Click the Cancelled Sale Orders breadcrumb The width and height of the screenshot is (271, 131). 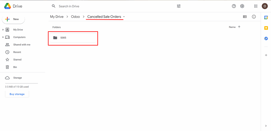pos(104,17)
